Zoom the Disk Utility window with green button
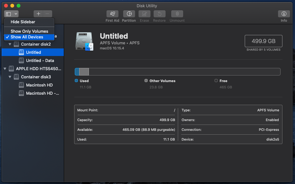The image size is (295, 184). (19, 6)
